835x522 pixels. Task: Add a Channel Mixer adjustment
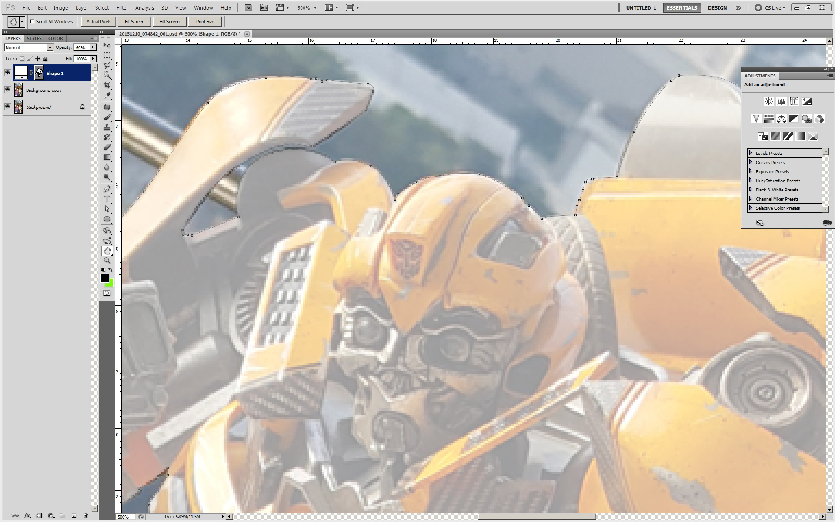coord(819,119)
